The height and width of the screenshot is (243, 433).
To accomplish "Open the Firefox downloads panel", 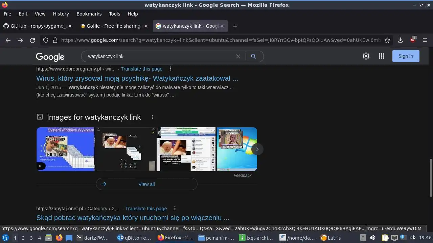I will point(400,40).
